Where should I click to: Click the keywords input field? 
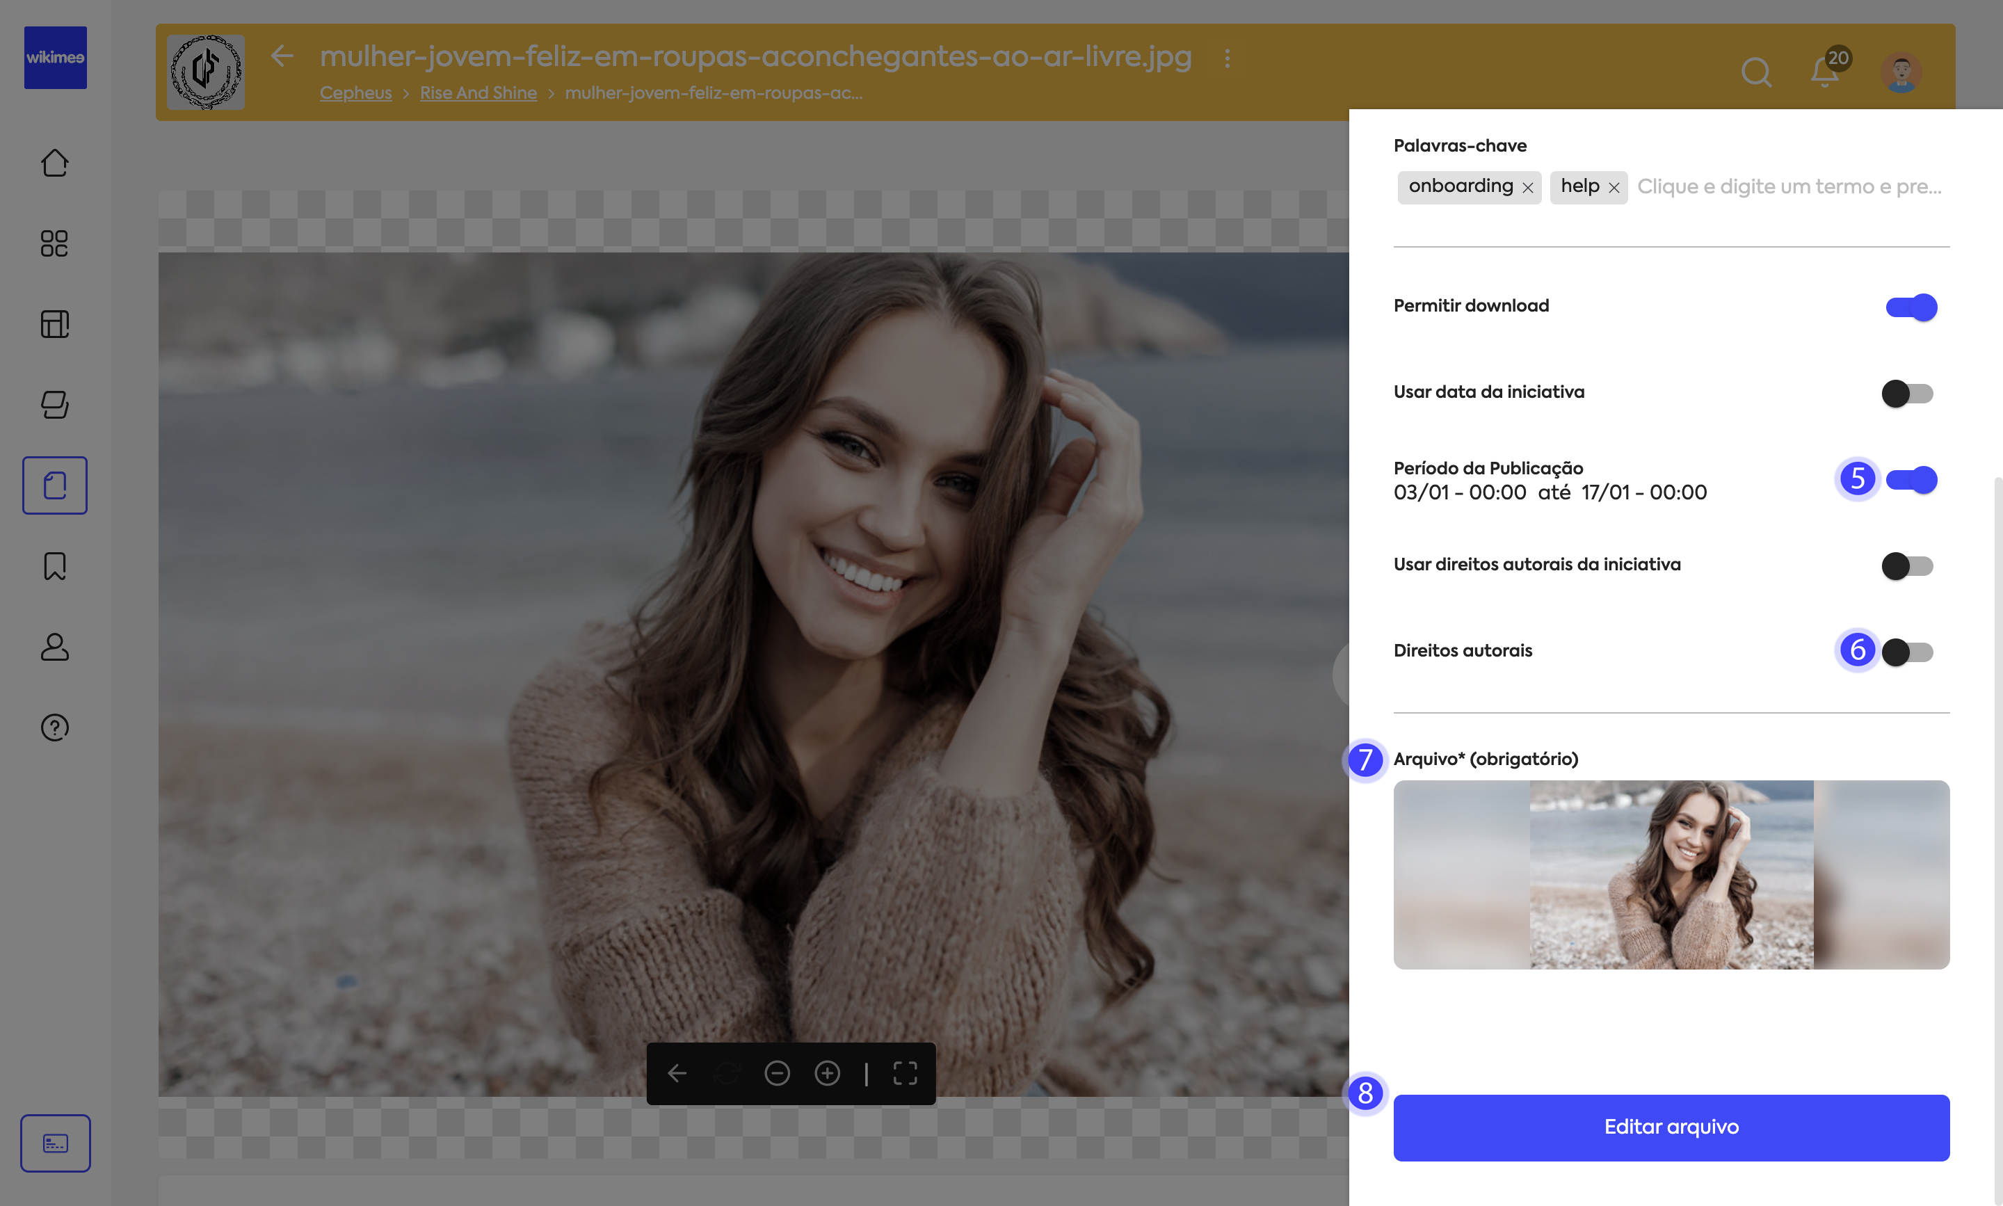1787,187
